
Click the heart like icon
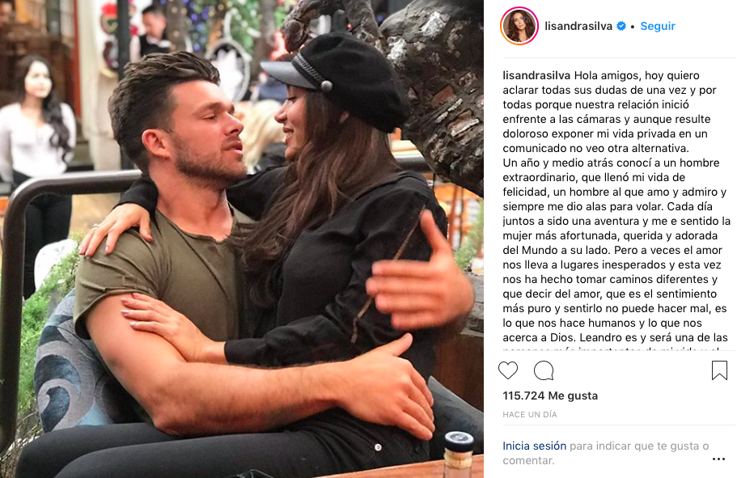(508, 370)
